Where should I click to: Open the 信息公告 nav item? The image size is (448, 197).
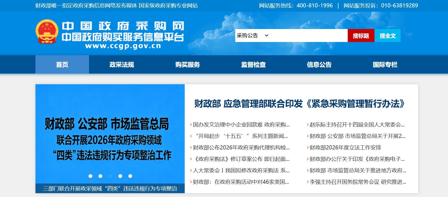point(319,64)
